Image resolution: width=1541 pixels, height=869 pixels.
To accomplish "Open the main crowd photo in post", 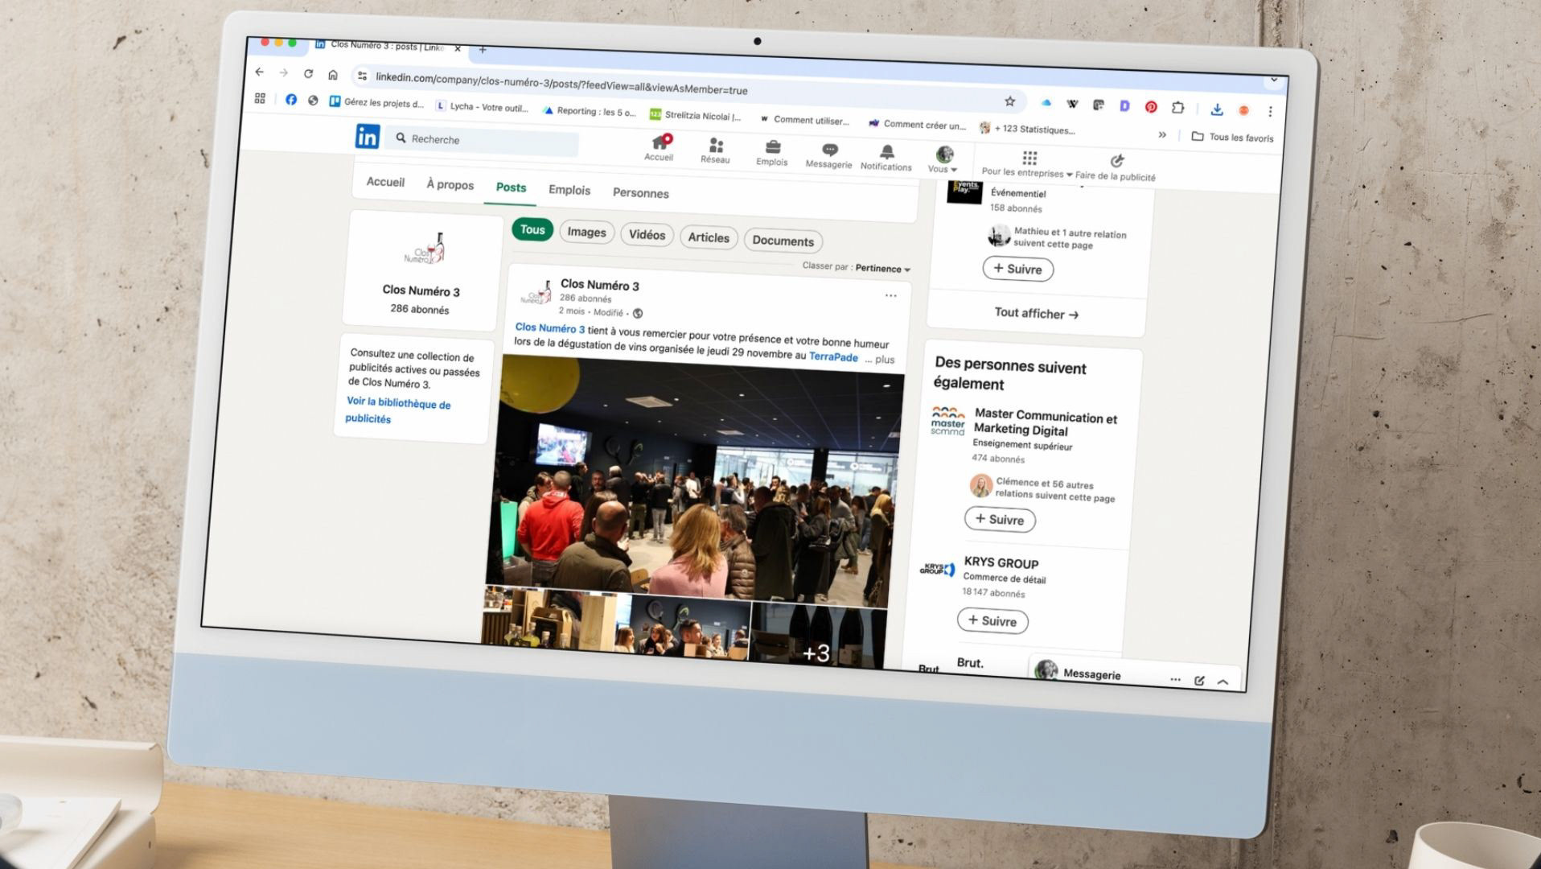I will coord(695,481).
